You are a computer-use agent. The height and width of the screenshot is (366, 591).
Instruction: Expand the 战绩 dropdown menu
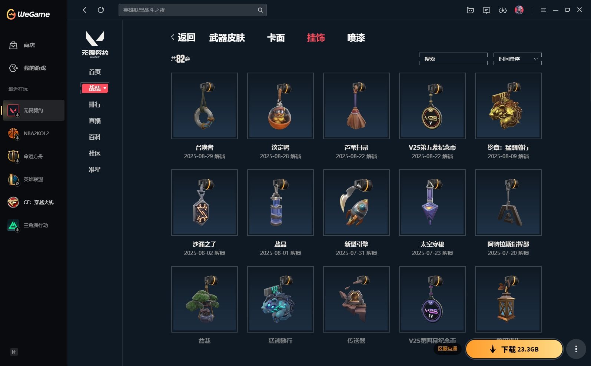95,88
